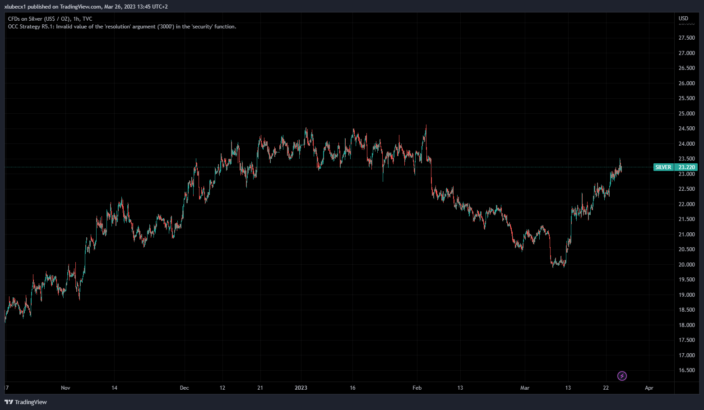Click the 25.000 level on the price scale
Image resolution: width=704 pixels, height=410 pixels.
pos(686,114)
